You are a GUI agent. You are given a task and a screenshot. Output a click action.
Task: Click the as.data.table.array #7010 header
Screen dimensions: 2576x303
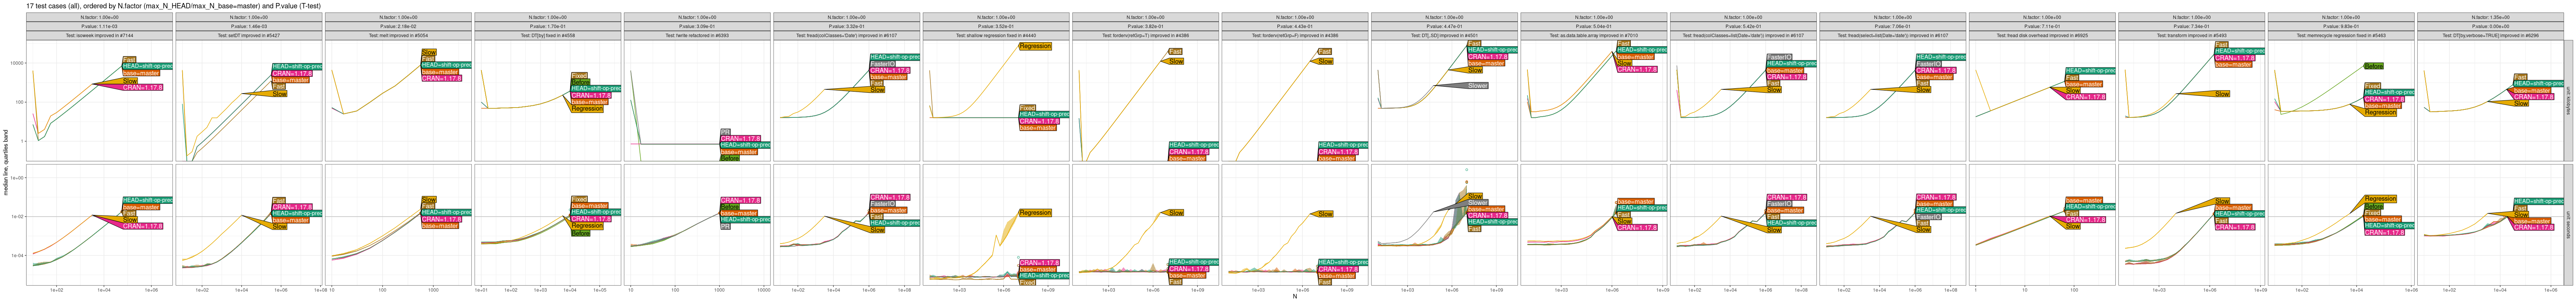click(1593, 35)
